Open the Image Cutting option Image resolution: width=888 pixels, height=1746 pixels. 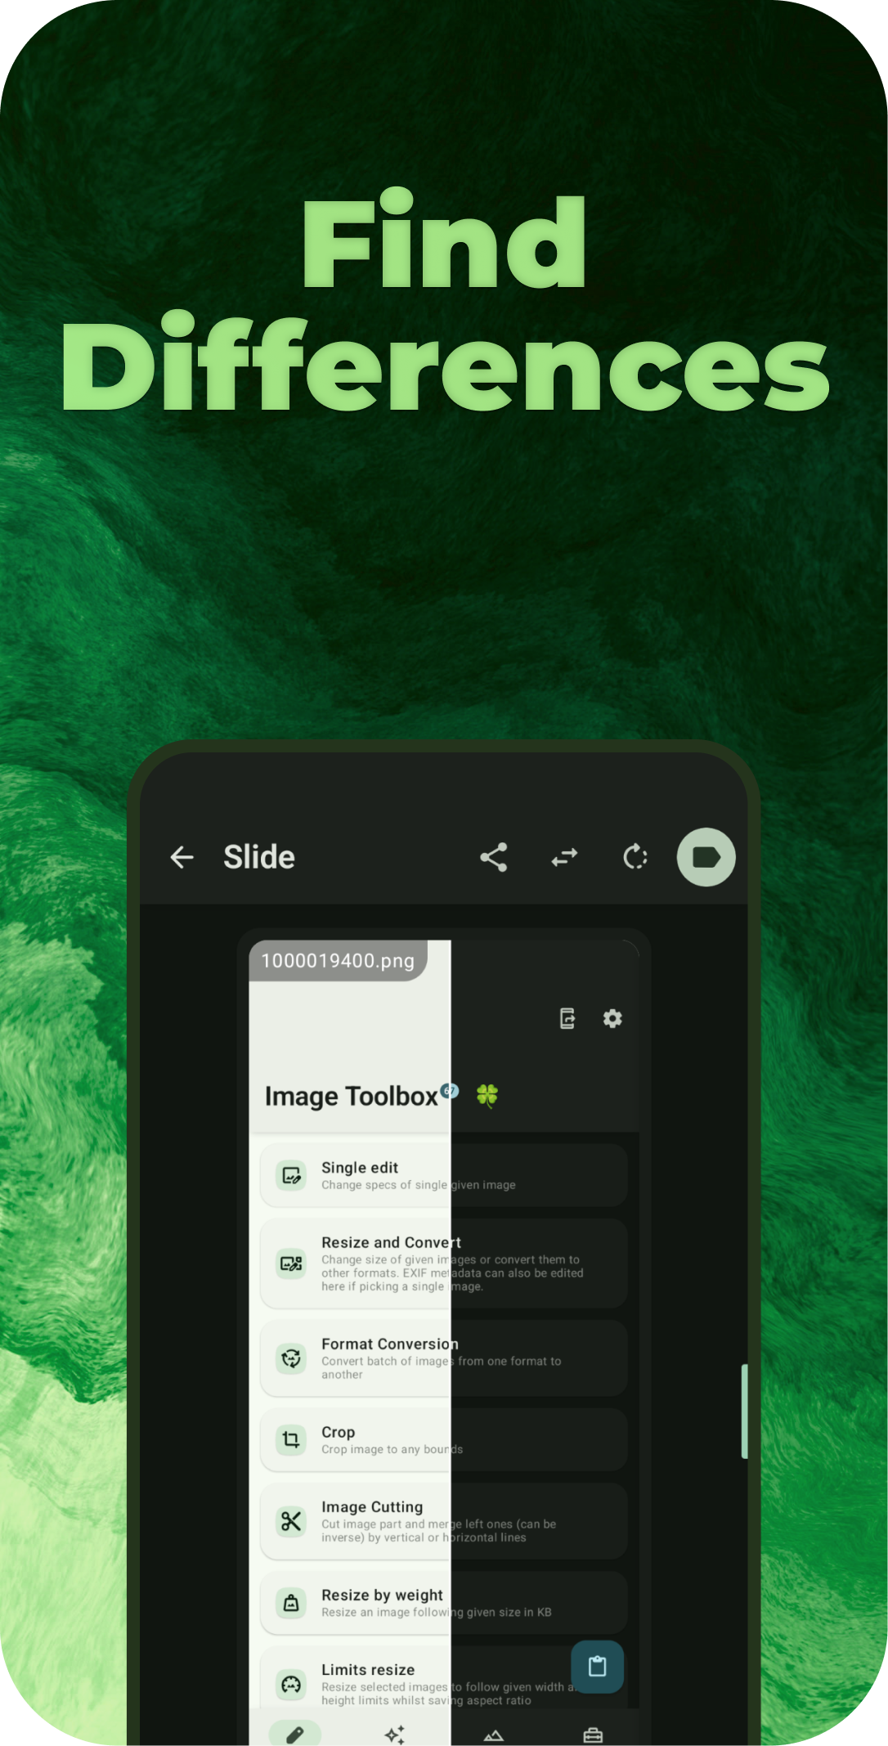444,1521
